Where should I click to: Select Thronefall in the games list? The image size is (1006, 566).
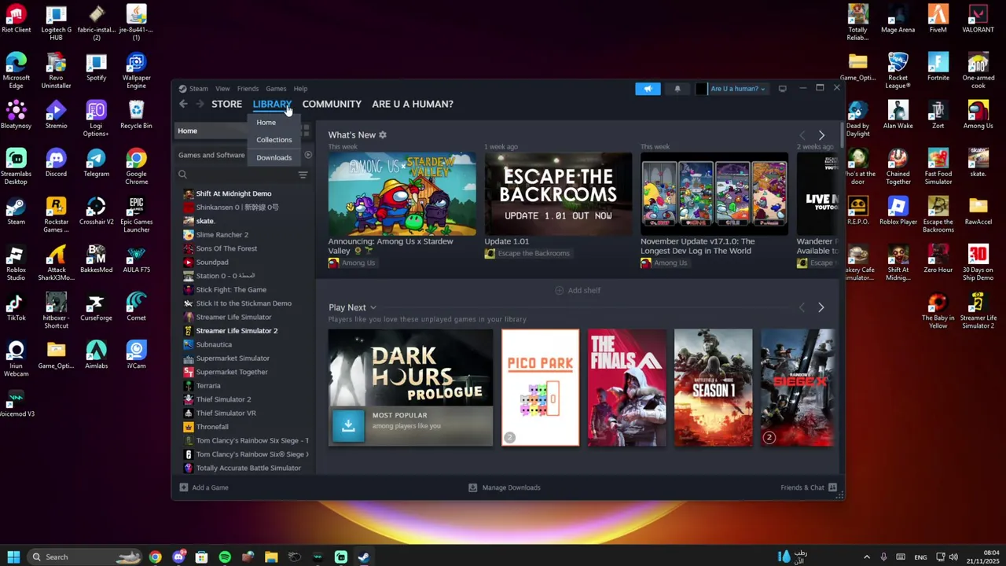click(x=212, y=427)
